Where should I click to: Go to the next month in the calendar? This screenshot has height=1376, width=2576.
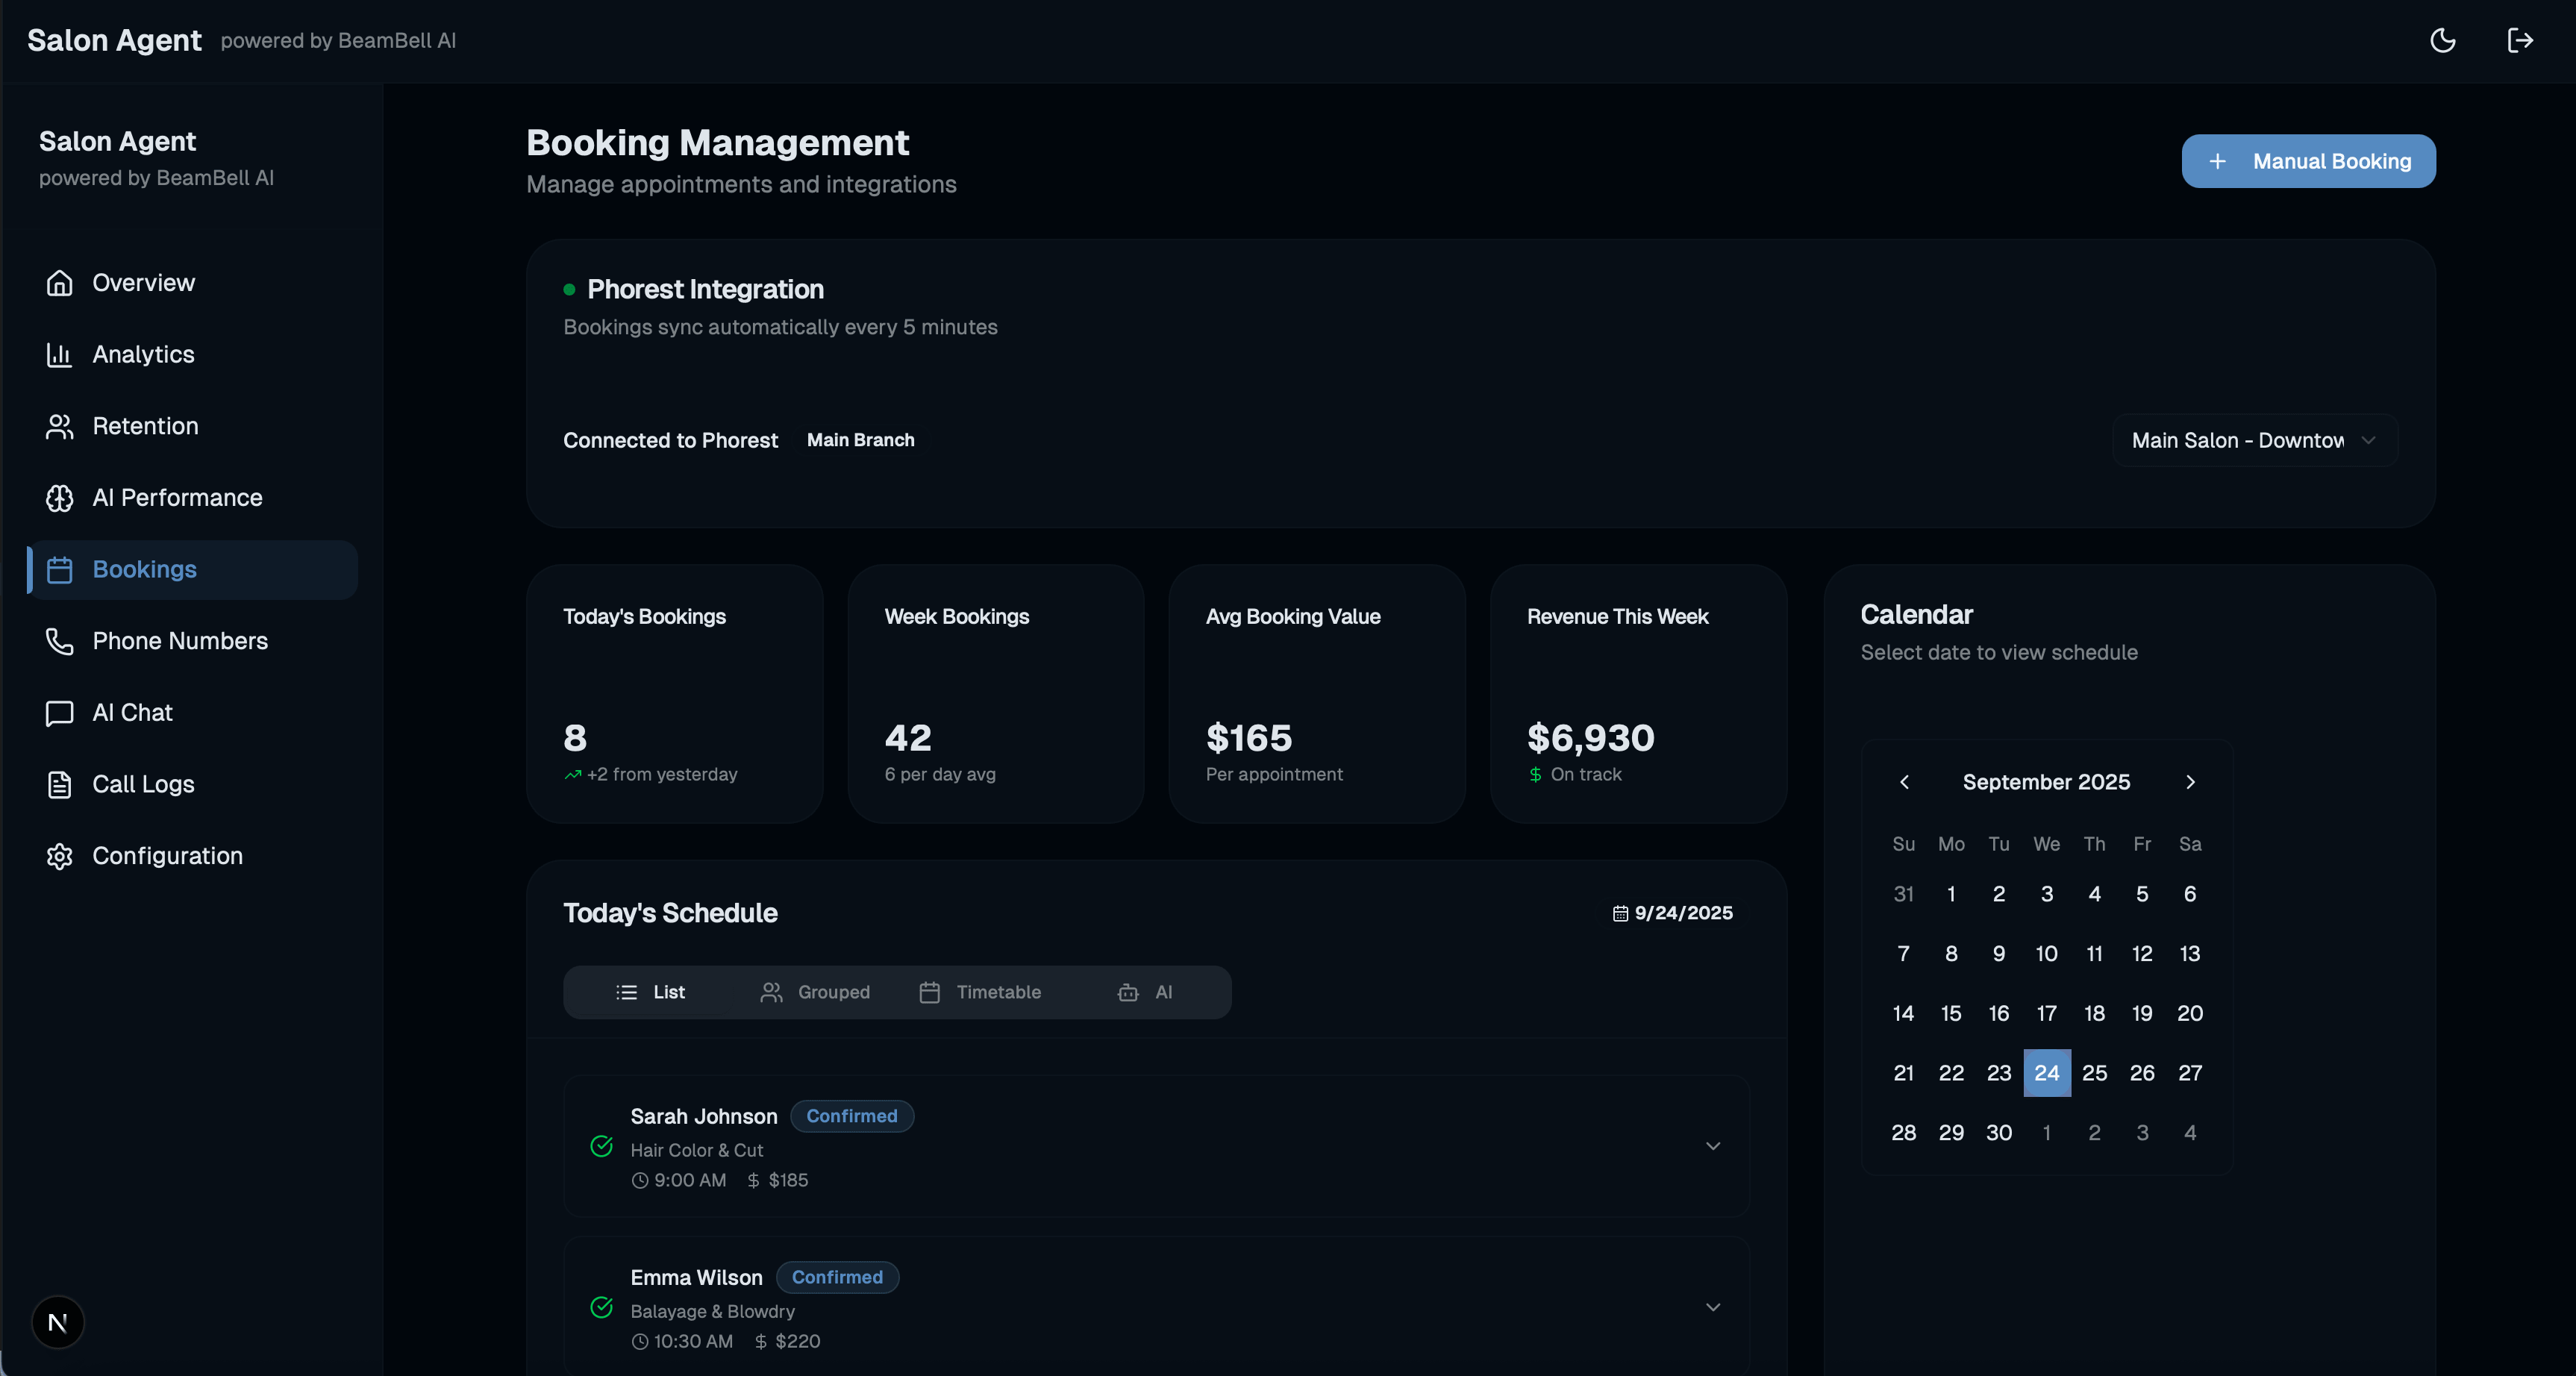coord(2190,782)
